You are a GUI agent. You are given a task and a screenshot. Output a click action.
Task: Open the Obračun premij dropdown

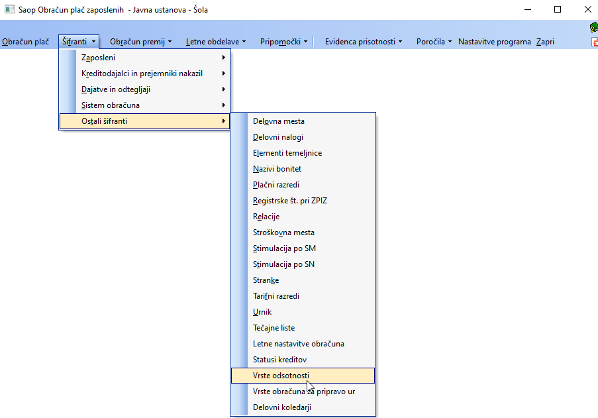pyautogui.click(x=141, y=42)
